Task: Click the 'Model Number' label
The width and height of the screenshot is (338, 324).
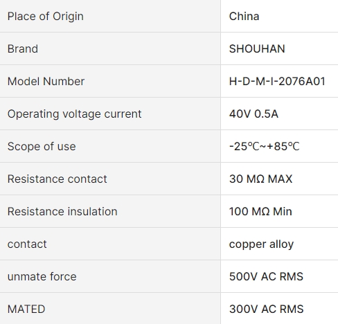Action: (x=46, y=82)
